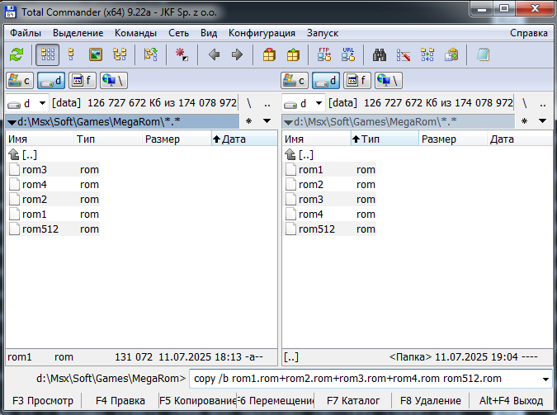Screen dimensions: 557x415
Task: Select drive f in left panel
Action: (83, 81)
